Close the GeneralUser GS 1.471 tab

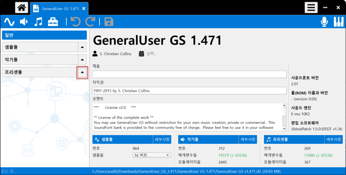84,8
